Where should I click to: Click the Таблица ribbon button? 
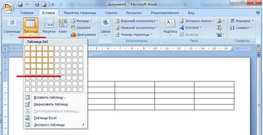[31, 27]
